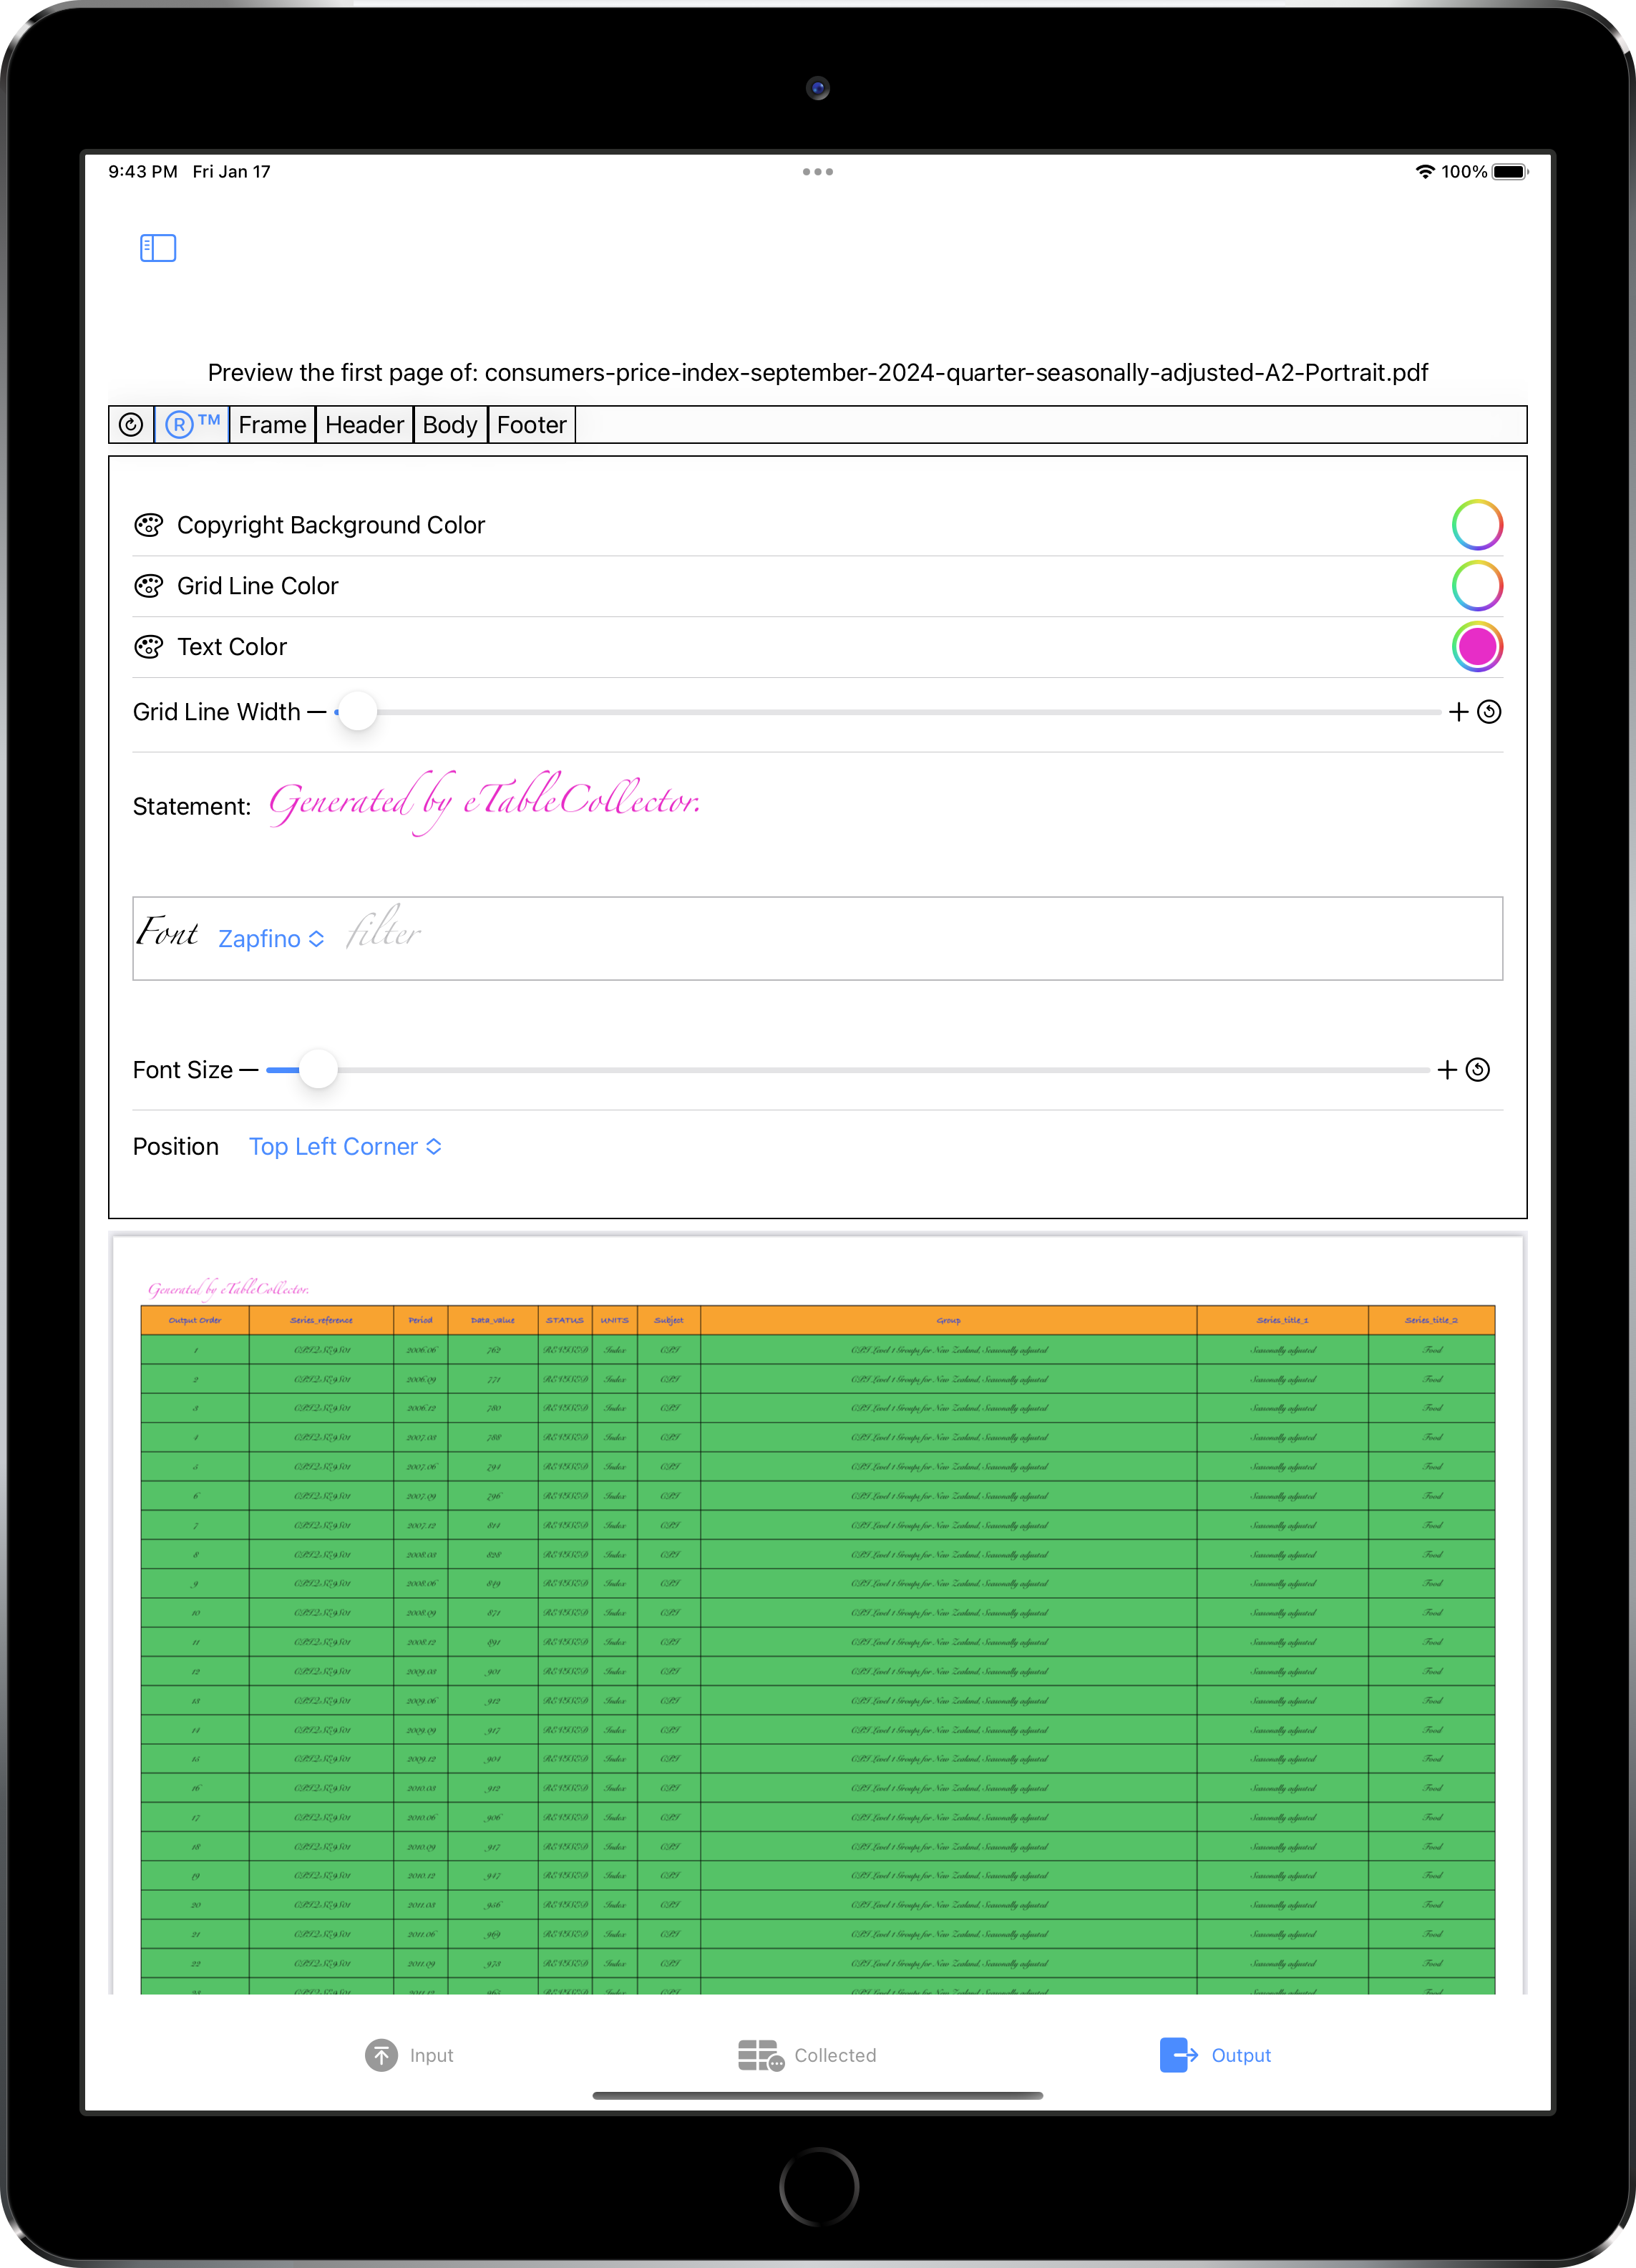Open the Grid Line Color picker
This screenshot has height=2268, width=1636.
click(x=1476, y=586)
